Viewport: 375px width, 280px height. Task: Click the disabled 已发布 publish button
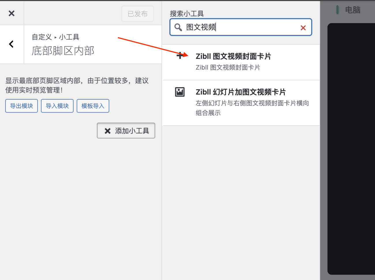(138, 14)
